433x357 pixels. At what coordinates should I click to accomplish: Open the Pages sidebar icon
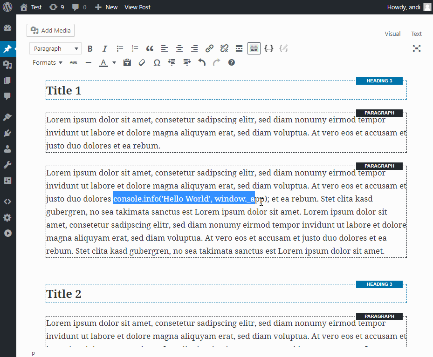click(7, 81)
